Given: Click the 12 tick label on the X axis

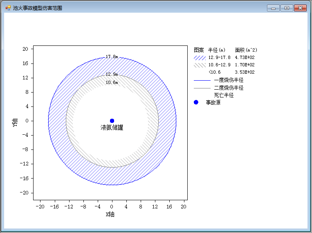Looking at the screenshot, I should pyautogui.click(x=155, y=207).
